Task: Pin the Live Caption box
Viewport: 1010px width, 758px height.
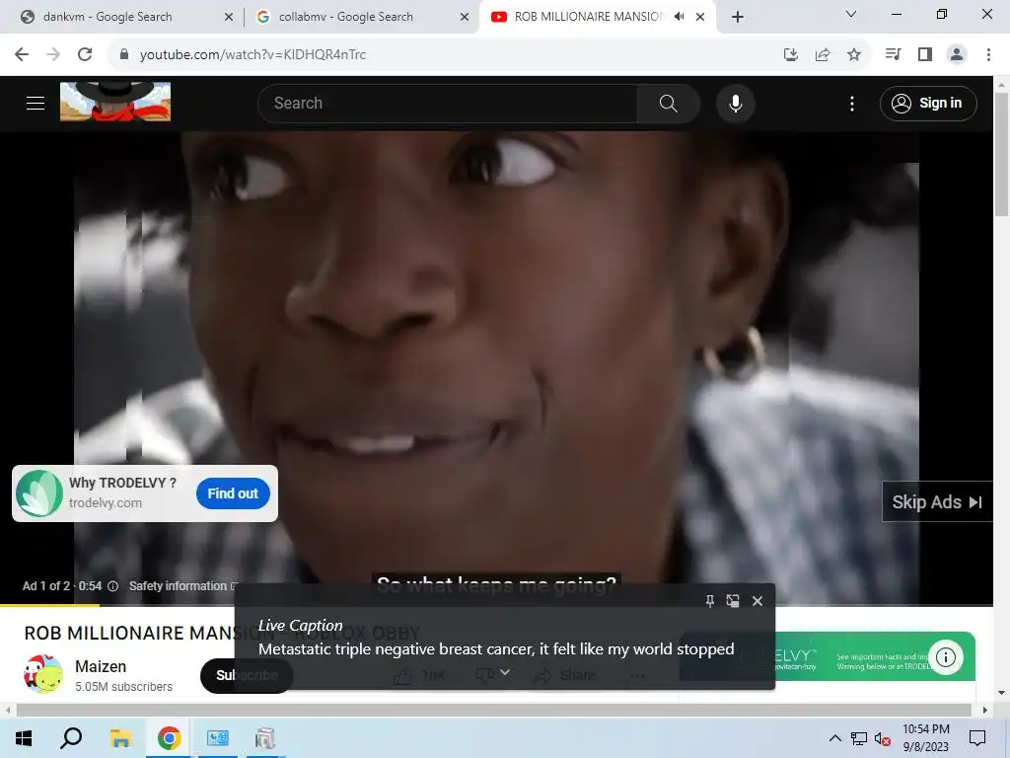Action: tap(710, 601)
